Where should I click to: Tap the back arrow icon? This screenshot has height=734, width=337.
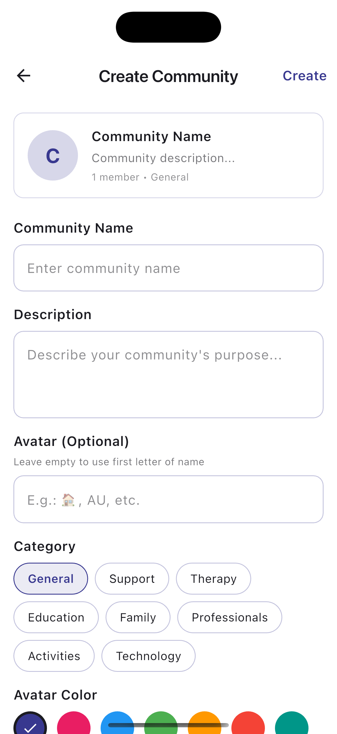(23, 76)
